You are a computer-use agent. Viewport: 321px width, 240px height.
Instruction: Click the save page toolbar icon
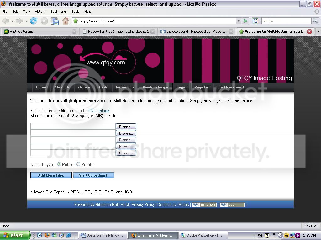pyautogui.click(x=55, y=21)
